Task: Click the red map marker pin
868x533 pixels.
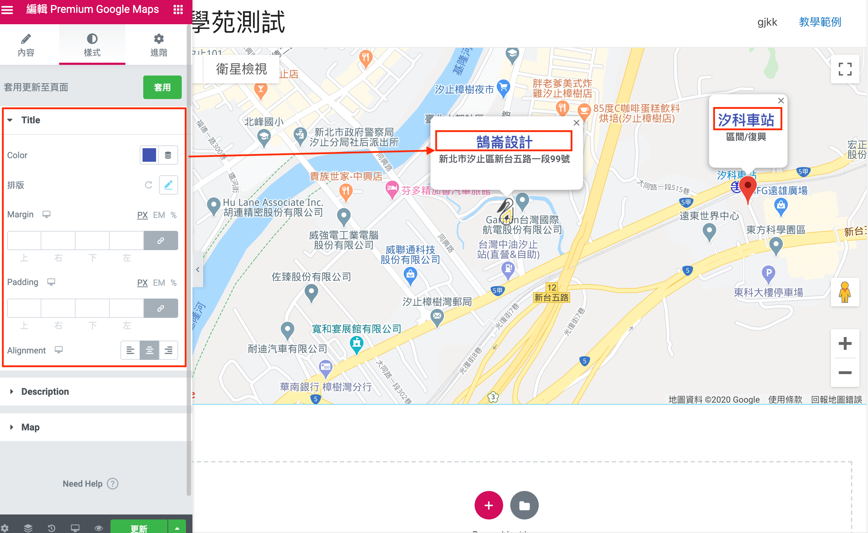Action: pos(748,189)
